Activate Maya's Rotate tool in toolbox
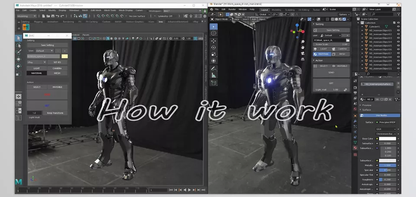 (x=19, y=66)
